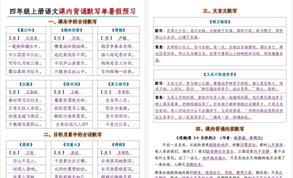The width and height of the screenshot is (293, 178).
Task: Click the line 梅雪争春未肯降
Action: coord(117,46)
